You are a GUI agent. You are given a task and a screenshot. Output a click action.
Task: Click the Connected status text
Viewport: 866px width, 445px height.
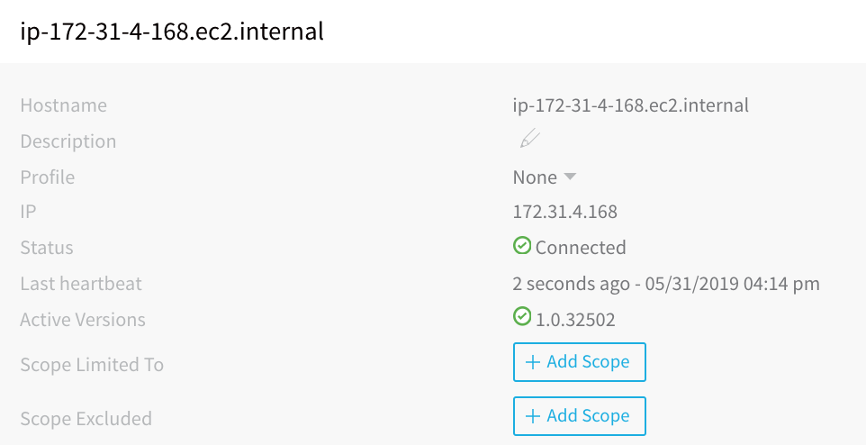[581, 248]
